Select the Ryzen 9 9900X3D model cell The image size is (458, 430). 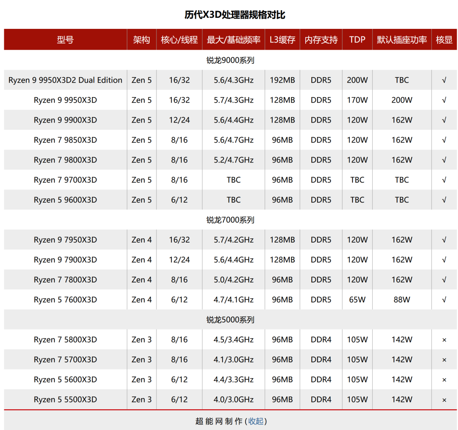pos(65,120)
